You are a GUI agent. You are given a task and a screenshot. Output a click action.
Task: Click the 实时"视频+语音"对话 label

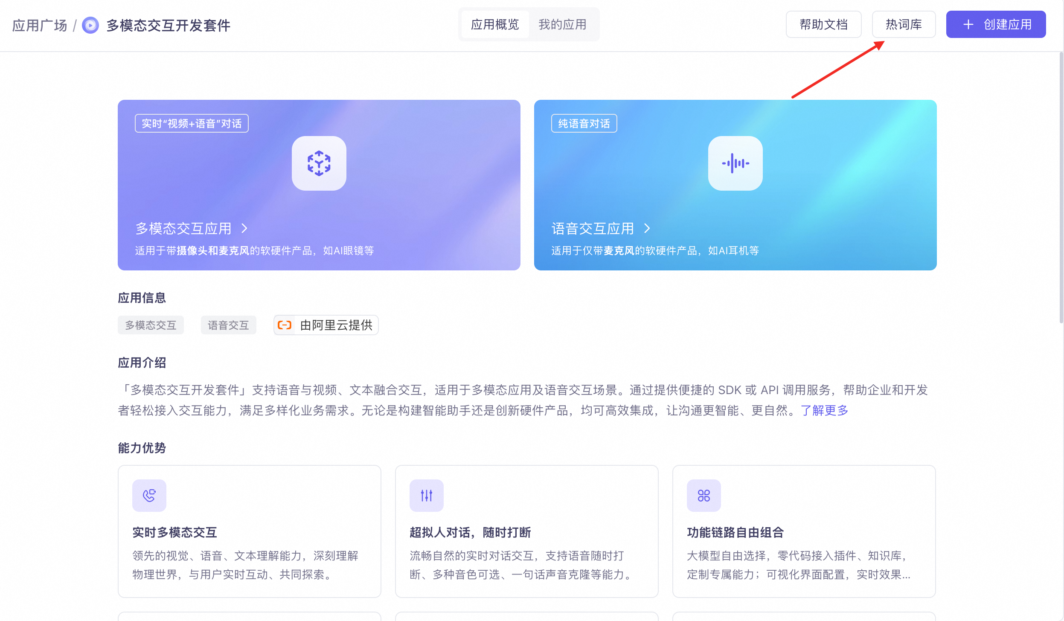click(192, 123)
